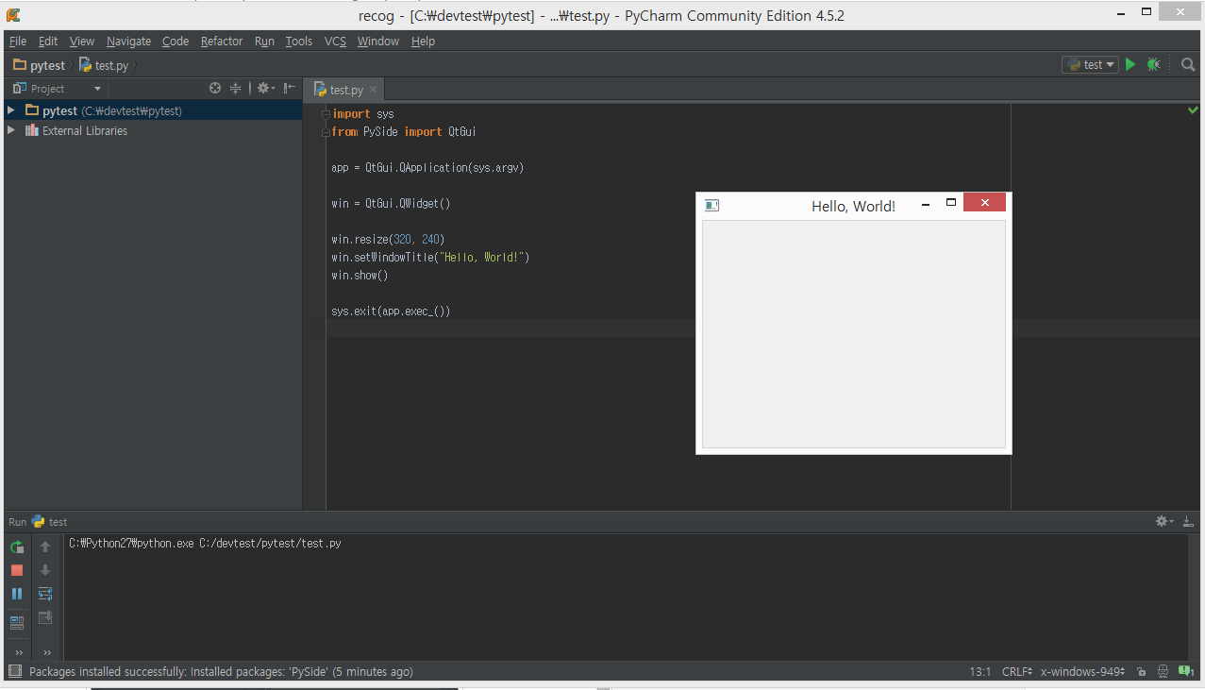Open the Project view selector dropdown
The image size is (1205, 690).
[x=56, y=88]
